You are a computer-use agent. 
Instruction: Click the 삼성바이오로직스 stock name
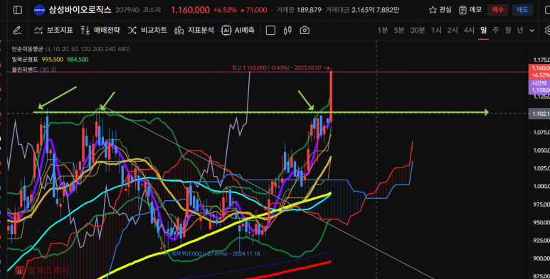(x=80, y=10)
